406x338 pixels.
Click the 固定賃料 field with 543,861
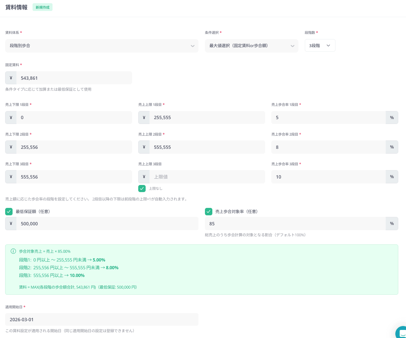tap(74, 78)
